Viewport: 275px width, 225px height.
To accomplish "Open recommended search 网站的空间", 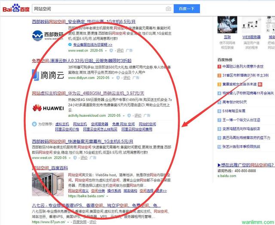I will coord(147,124).
